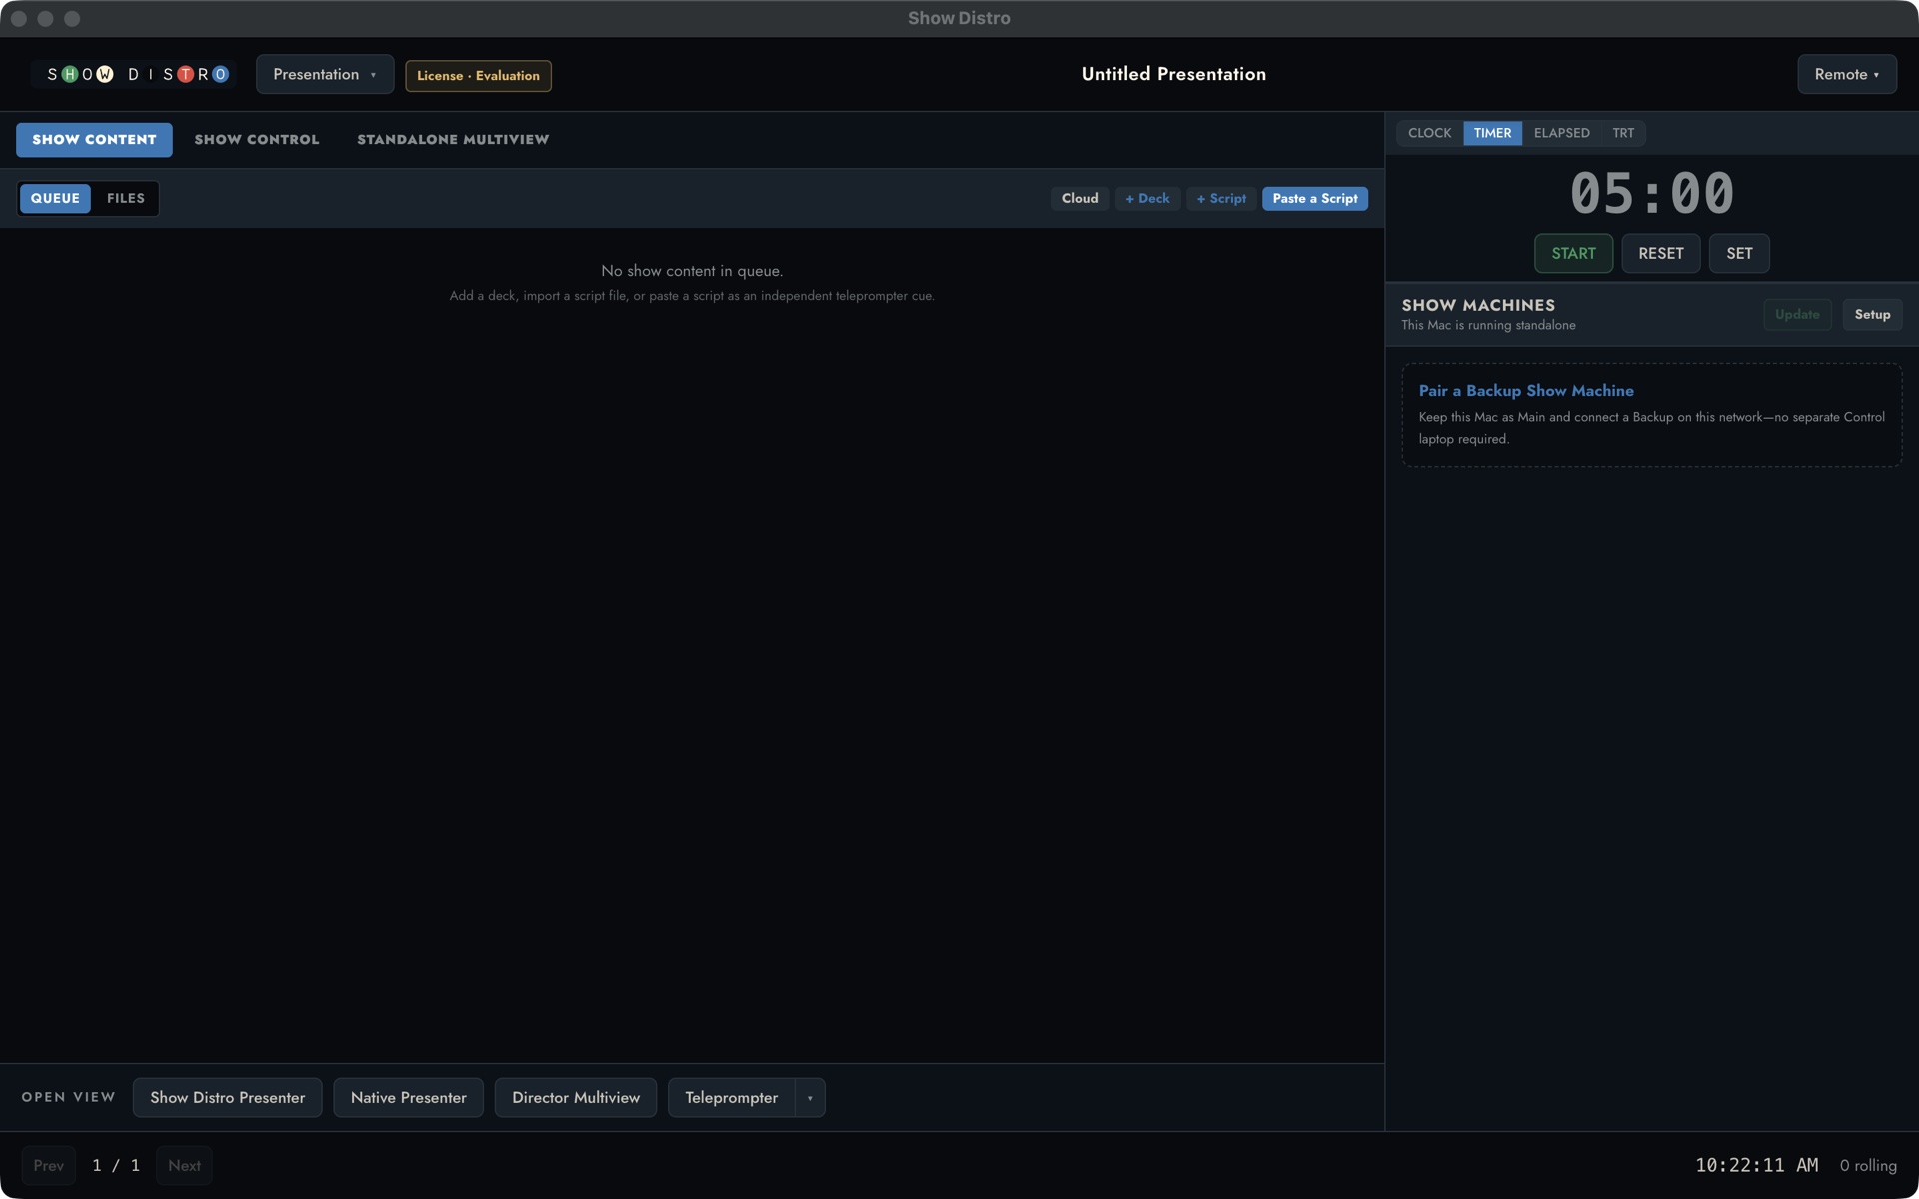The image size is (1919, 1199).
Task: Switch to the Show Content tab
Action: tap(94, 139)
